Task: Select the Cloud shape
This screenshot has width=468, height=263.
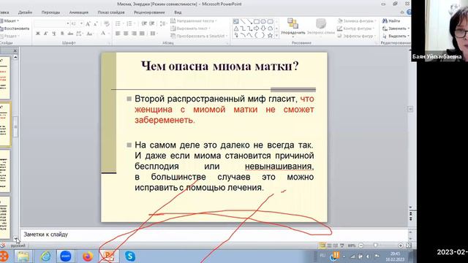Action: tap(270, 28)
